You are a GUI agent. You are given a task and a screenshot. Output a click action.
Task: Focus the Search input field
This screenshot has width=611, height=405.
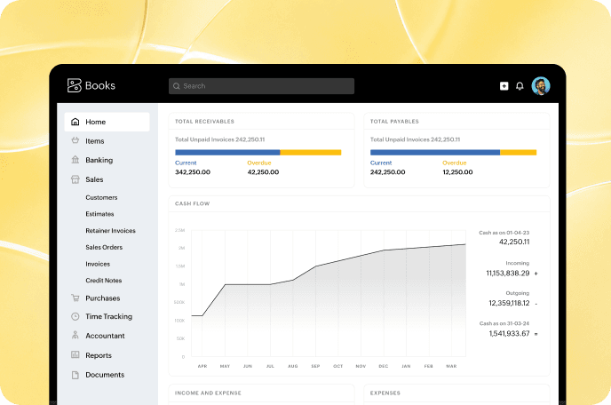pos(261,86)
